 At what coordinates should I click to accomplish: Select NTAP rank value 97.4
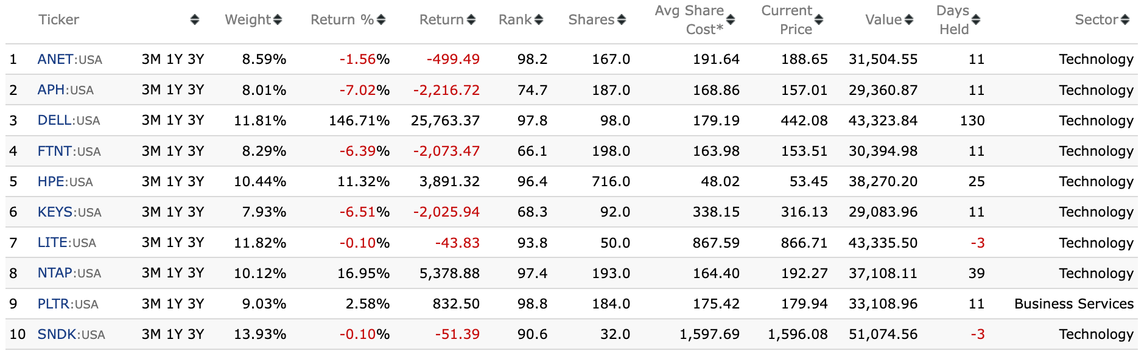click(x=532, y=273)
